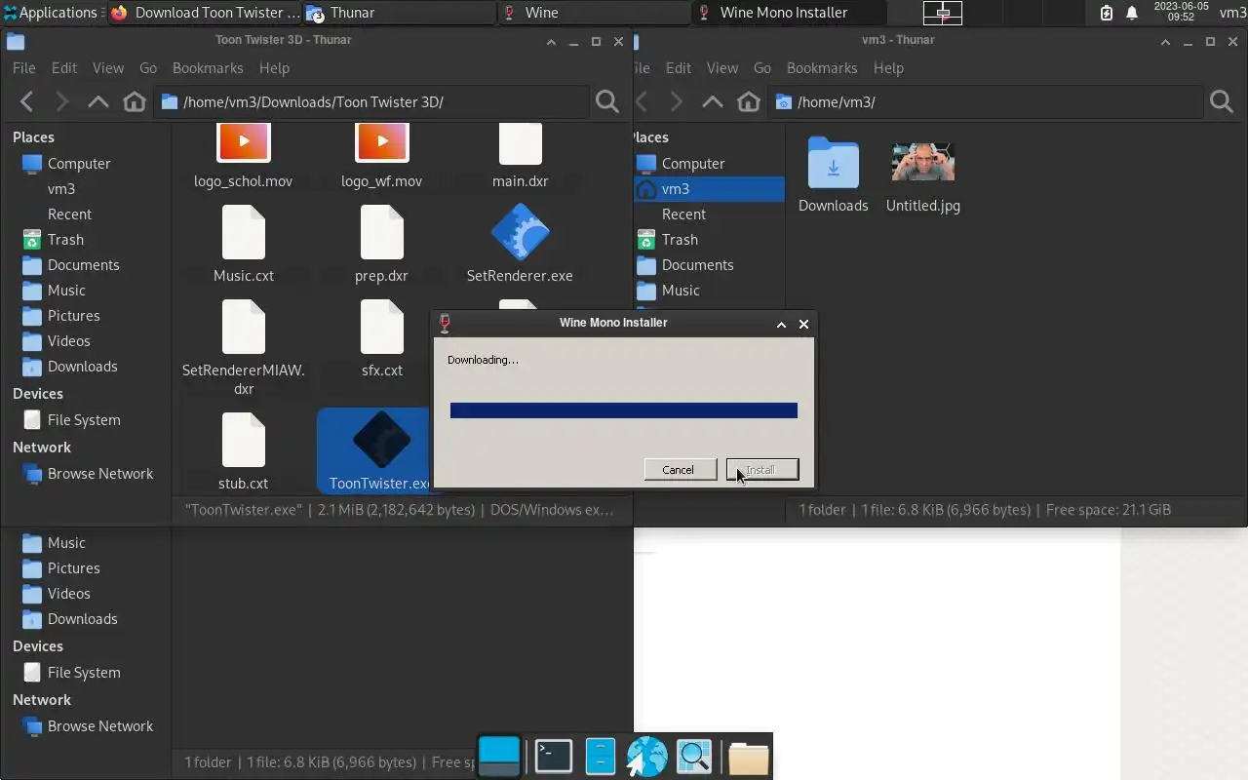Open Browse Network in Toon Twister 3D window
The width and height of the screenshot is (1248, 780).
point(99,473)
